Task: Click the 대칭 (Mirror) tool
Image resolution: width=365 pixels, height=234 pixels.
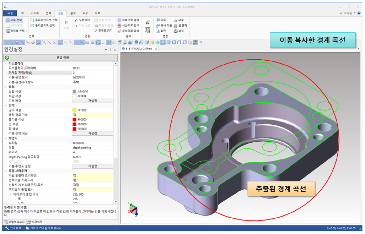Action: coord(176,20)
